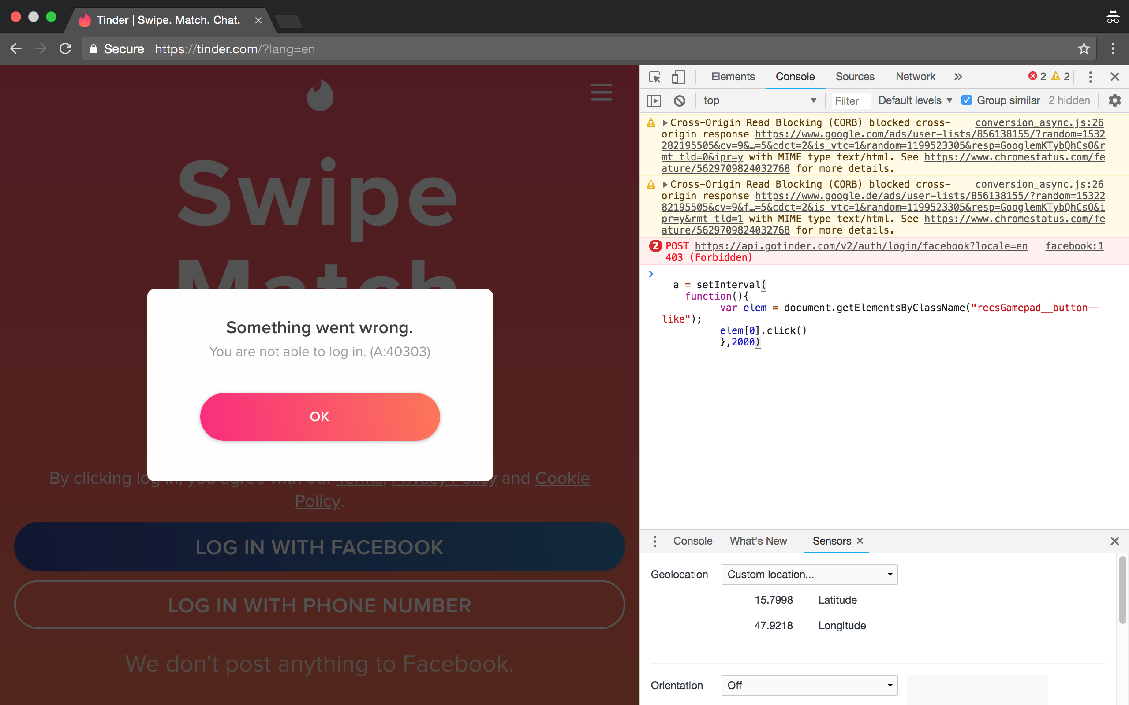Viewport: 1129px width, 705px height.
Task: Reload the Tinder page
Action: [65, 49]
